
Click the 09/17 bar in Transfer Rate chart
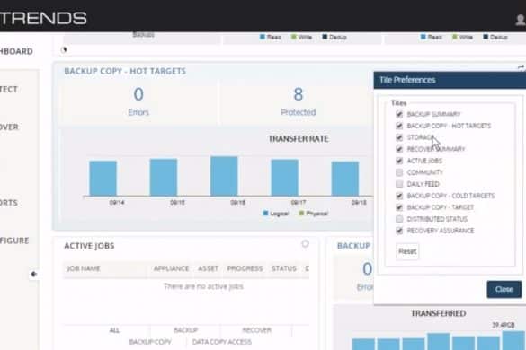[284, 178]
